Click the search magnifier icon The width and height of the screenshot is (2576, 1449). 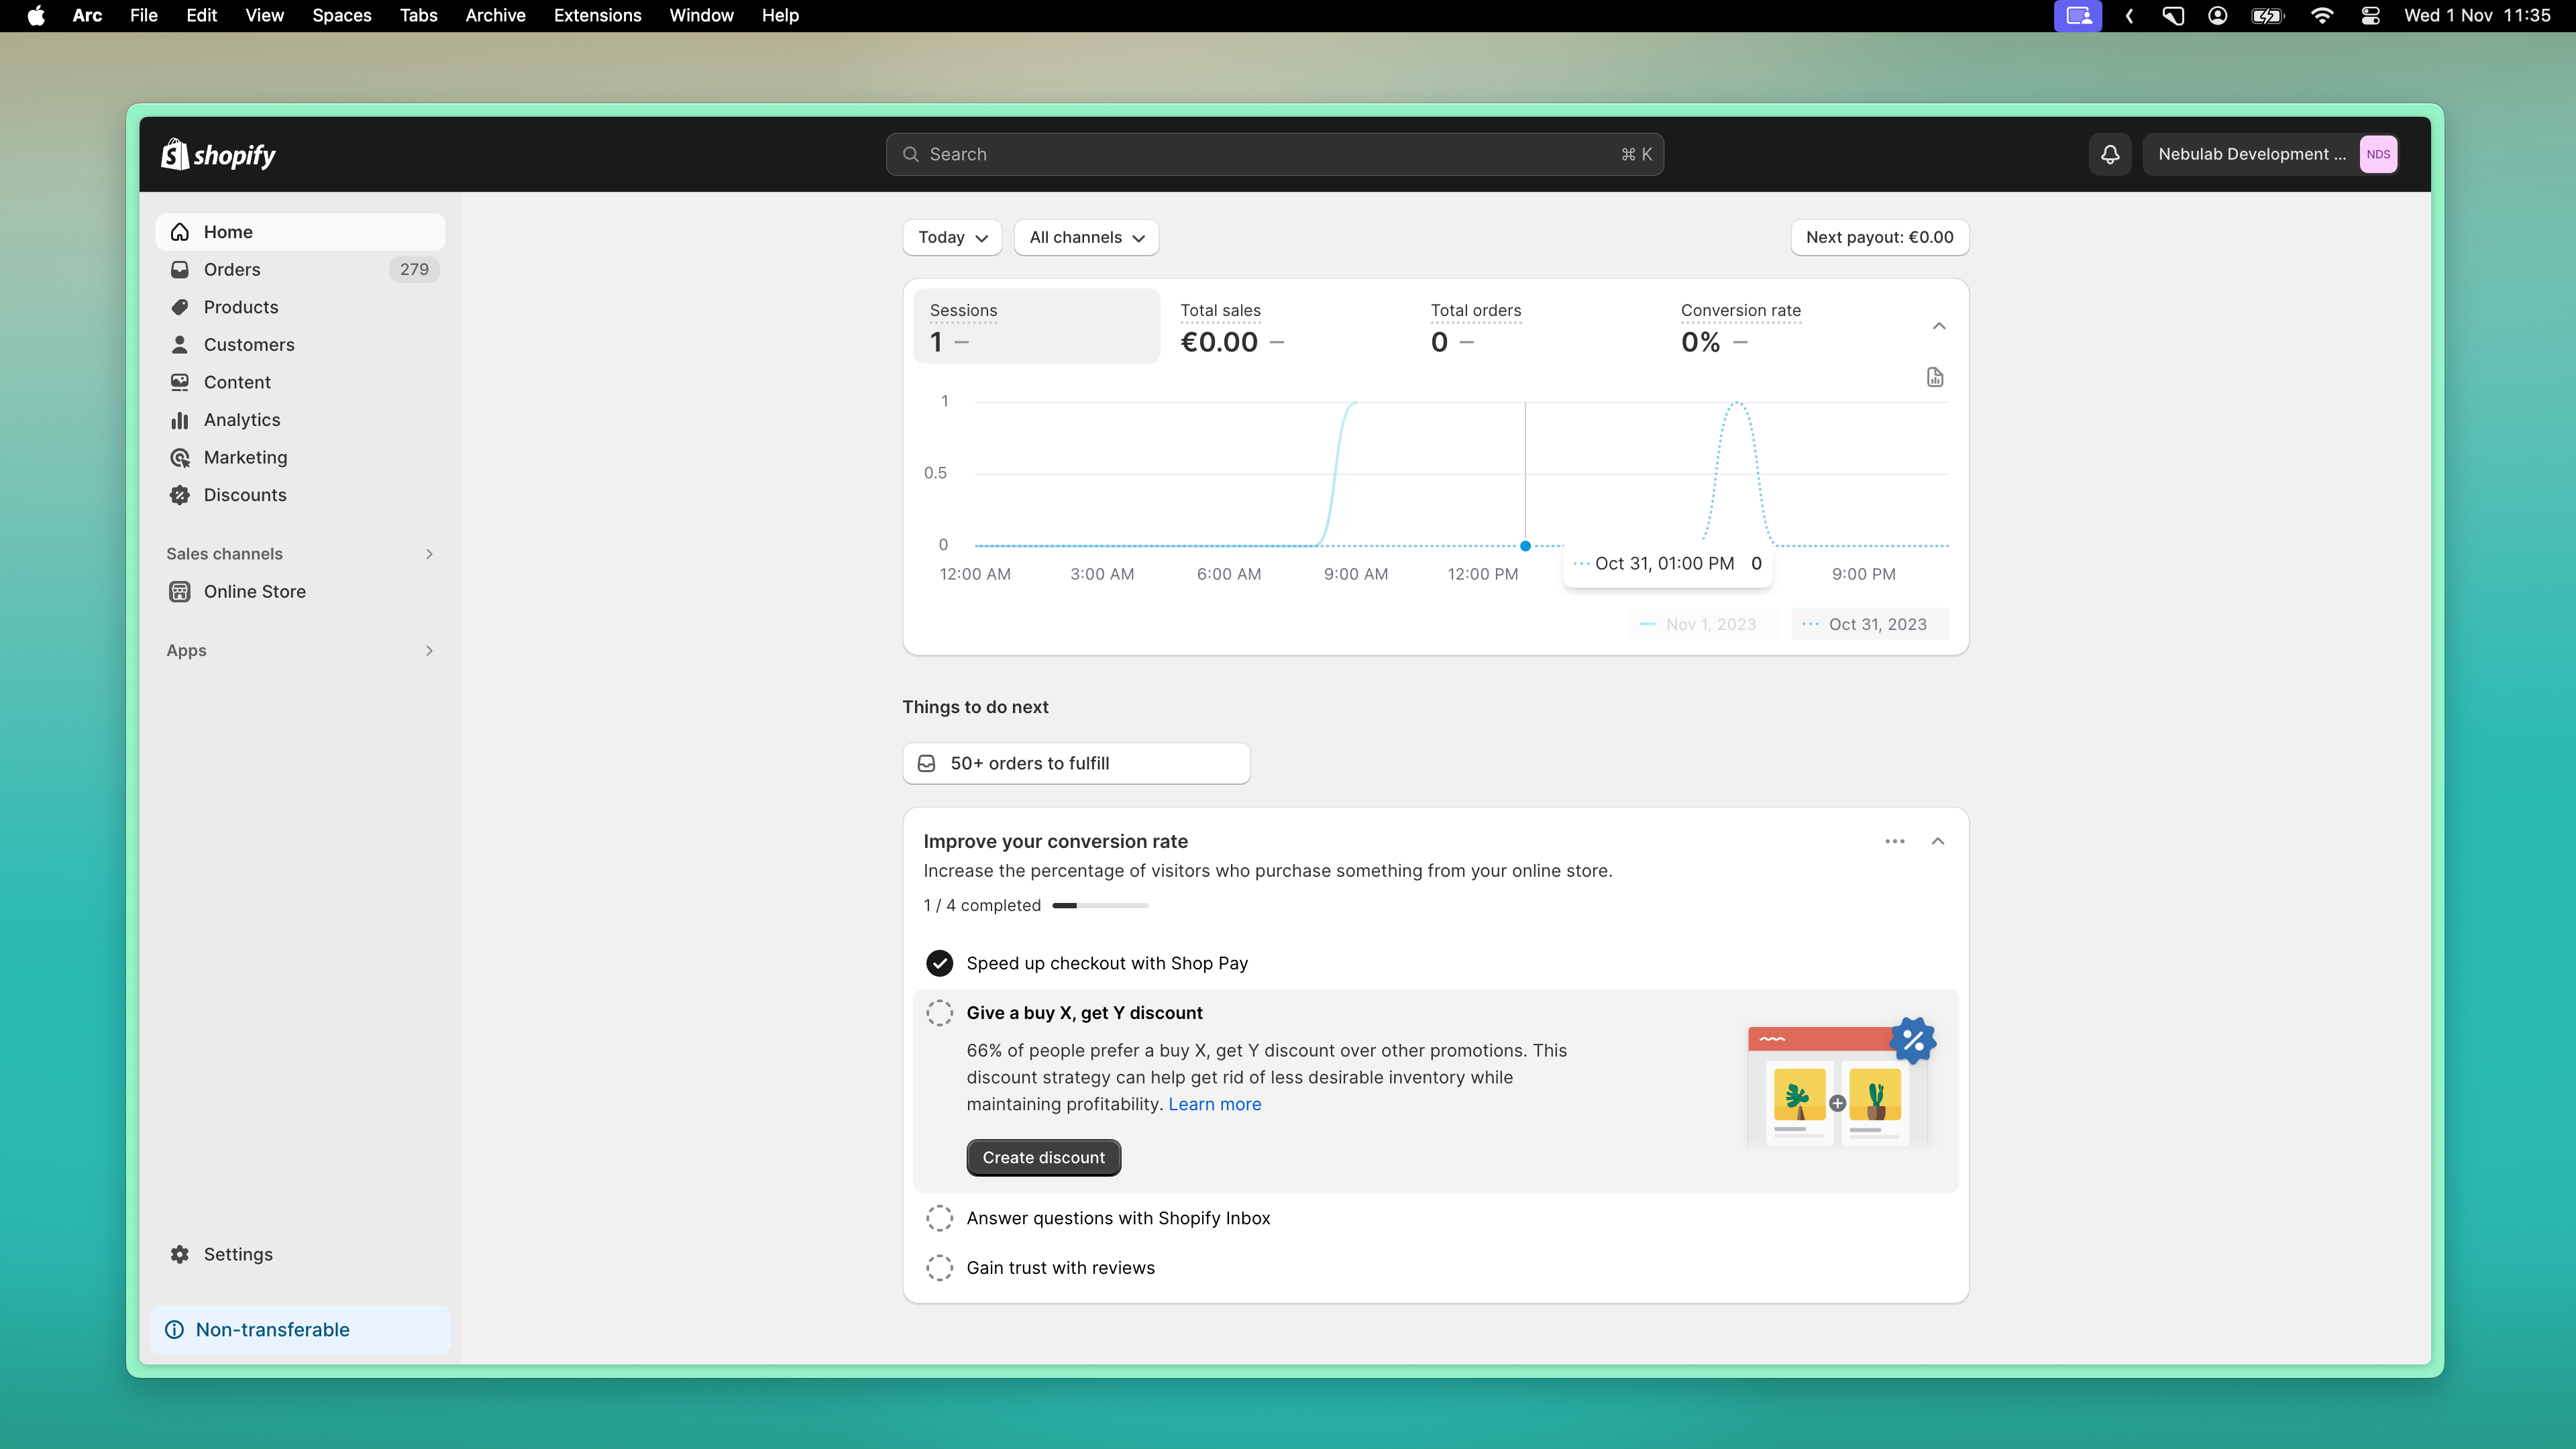click(x=910, y=154)
